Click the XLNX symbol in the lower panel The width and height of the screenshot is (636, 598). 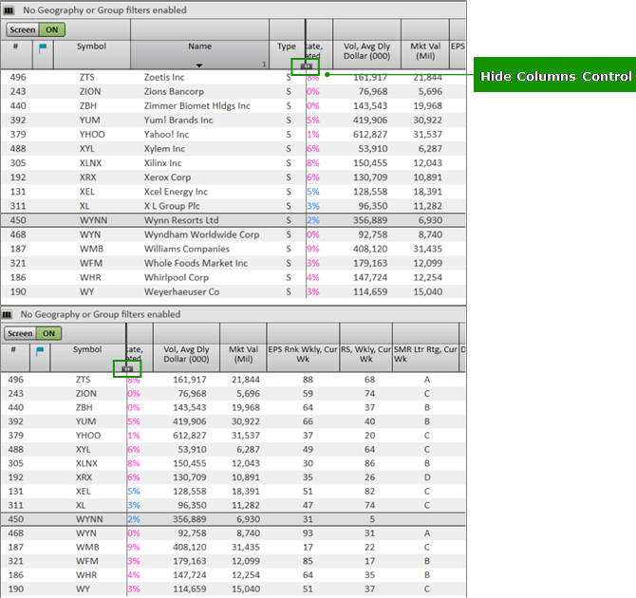point(86,463)
